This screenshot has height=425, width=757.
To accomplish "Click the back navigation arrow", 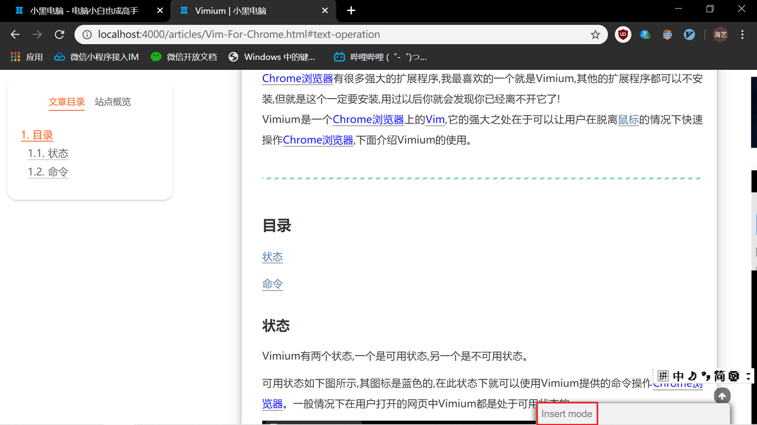I will point(15,34).
